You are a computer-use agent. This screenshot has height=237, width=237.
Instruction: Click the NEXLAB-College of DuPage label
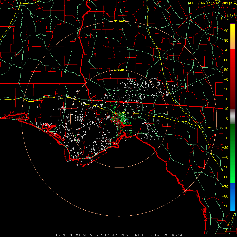click(x=212, y=3)
